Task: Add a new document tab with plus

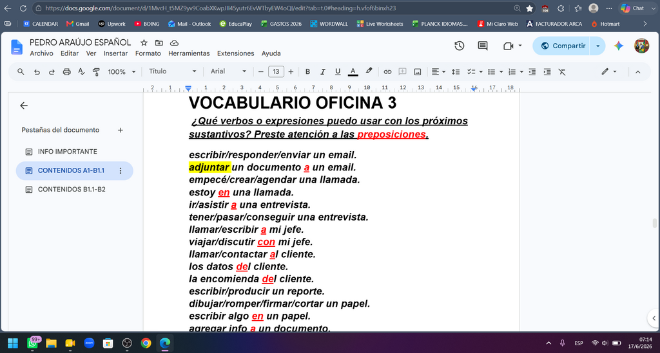Action: [x=121, y=130]
